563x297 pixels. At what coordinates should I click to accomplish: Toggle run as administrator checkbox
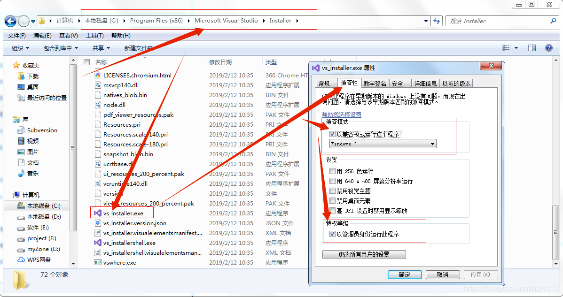[332, 234]
